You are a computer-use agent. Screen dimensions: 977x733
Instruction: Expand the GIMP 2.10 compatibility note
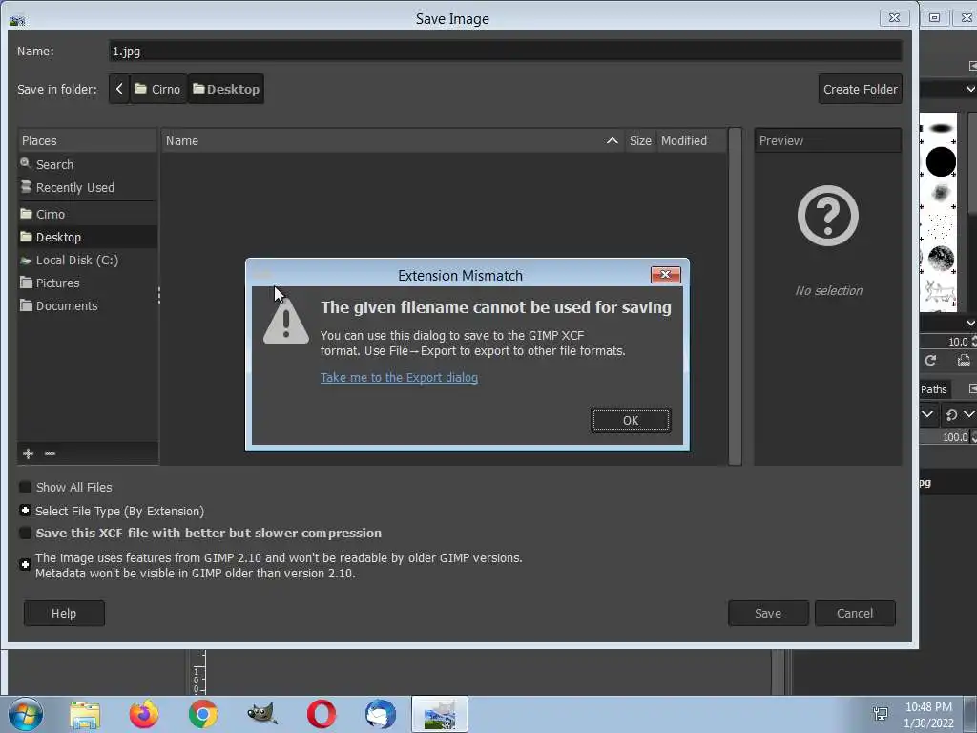tap(25, 565)
